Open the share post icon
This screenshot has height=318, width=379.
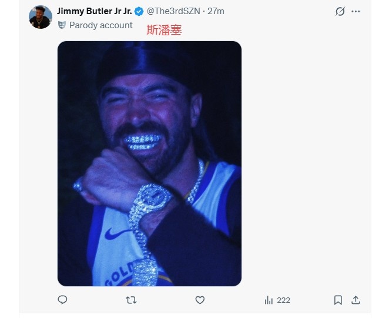(355, 300)
